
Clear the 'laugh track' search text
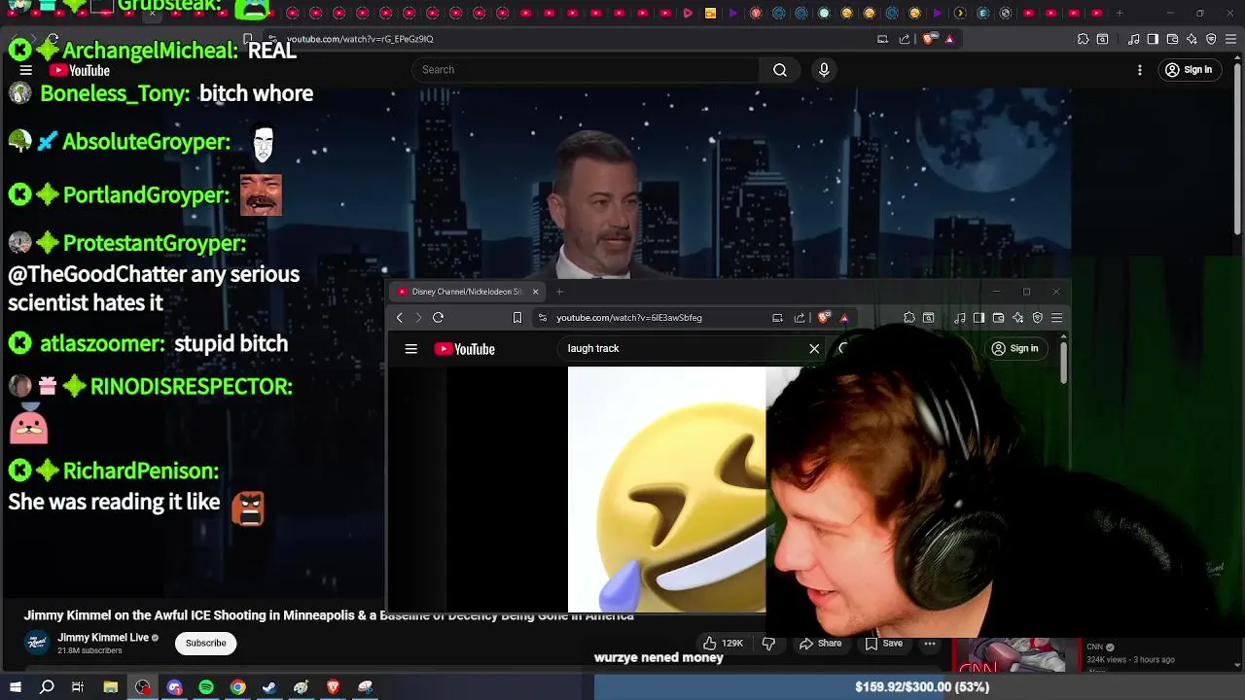pyautogui.click(x=814, y=348)
